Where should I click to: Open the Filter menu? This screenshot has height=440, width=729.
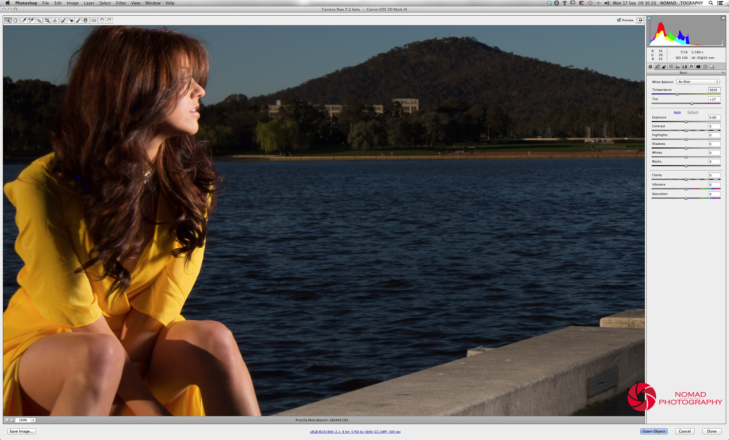(x=121, y=3)
